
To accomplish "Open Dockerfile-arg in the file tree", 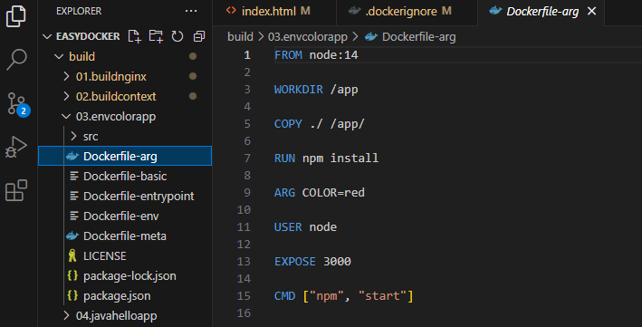I will tap(125, 156).
